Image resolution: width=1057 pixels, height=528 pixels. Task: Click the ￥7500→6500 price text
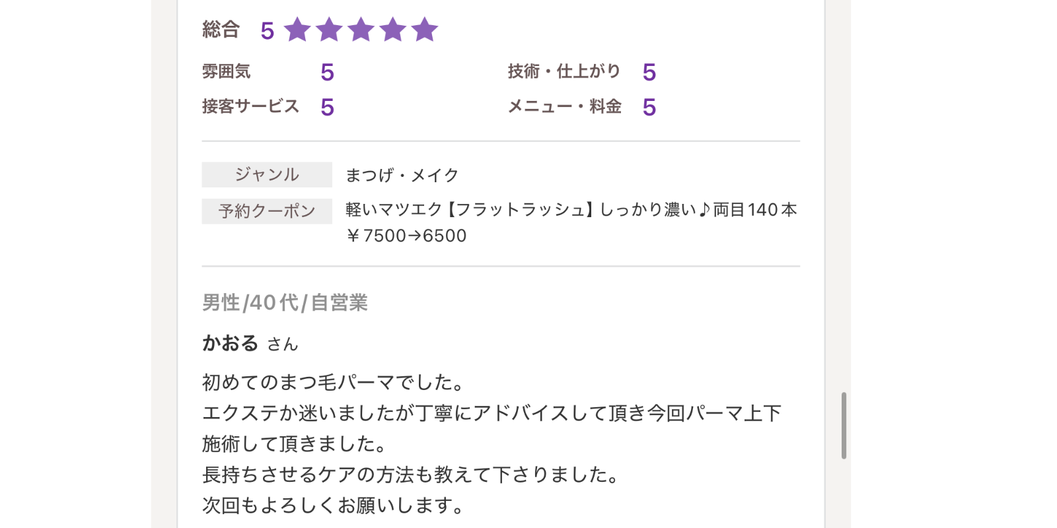(406, 236)
